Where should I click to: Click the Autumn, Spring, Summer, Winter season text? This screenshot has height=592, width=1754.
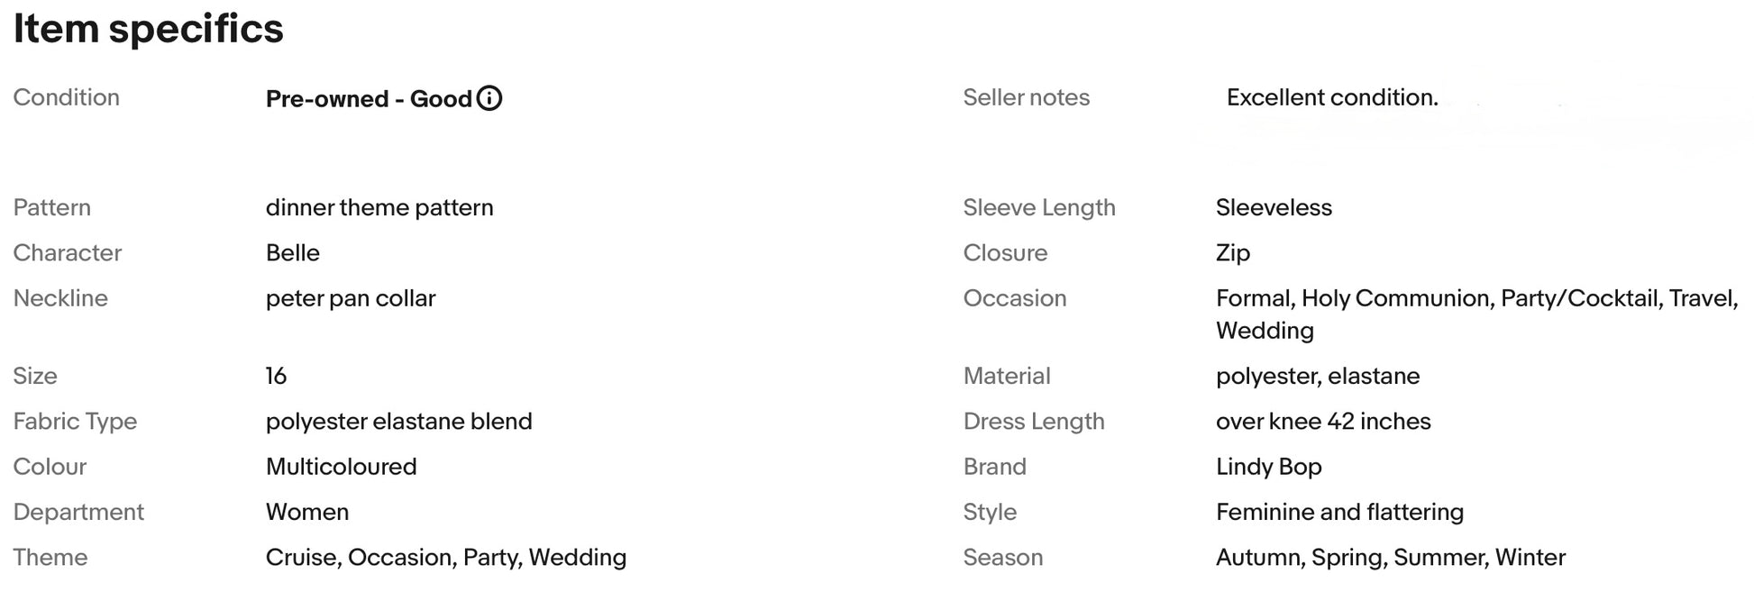coord(1390,558)
